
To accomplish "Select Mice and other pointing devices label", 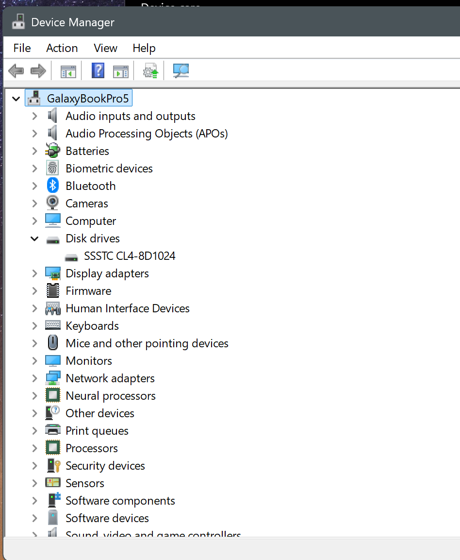I will [147, 343].
